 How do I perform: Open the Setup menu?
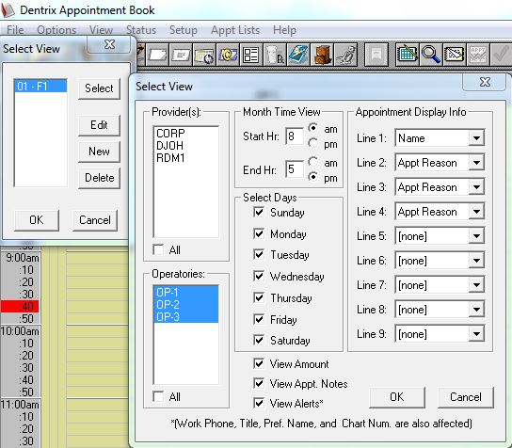coord(184,30)
